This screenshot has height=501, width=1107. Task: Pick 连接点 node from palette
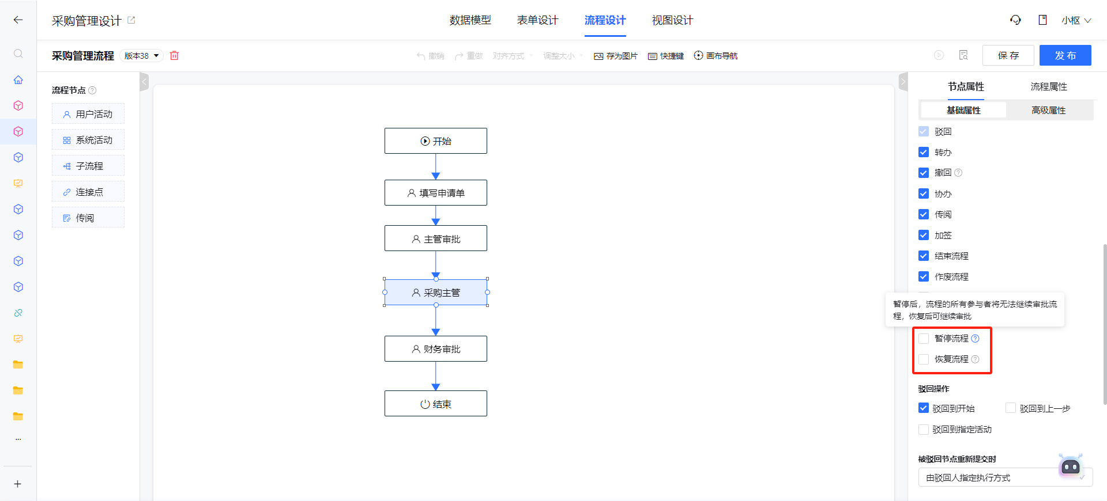tap(88, 192)
